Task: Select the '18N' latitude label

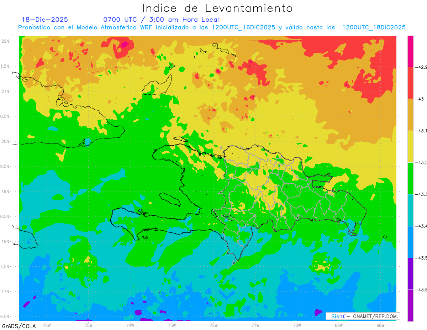Action: [x=6, y=241]
